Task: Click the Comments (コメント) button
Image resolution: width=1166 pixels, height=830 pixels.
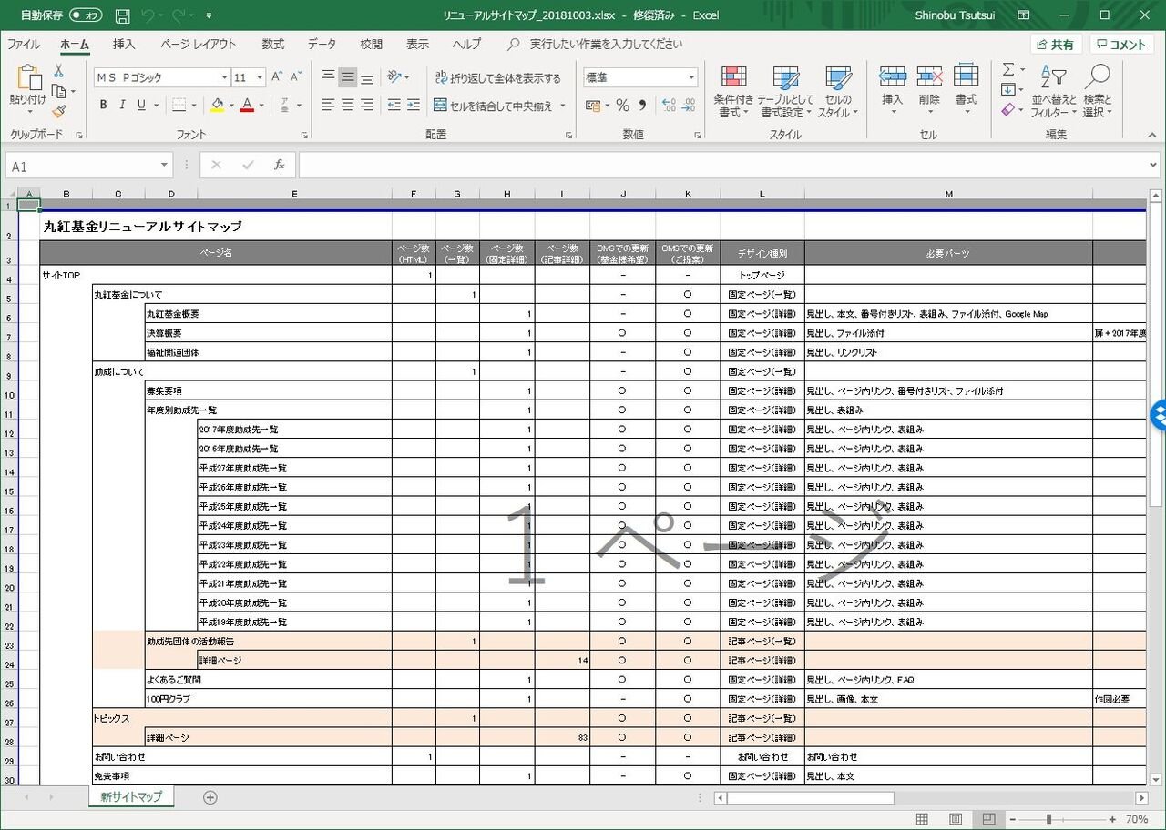Action: (x=1120, y=45)
